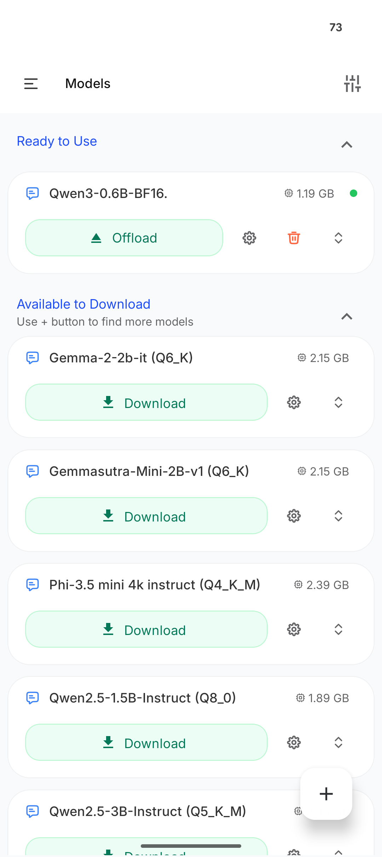The image size is (382, 857).
Task: Open the model filter sliders icon
Action: pos(352,84)
